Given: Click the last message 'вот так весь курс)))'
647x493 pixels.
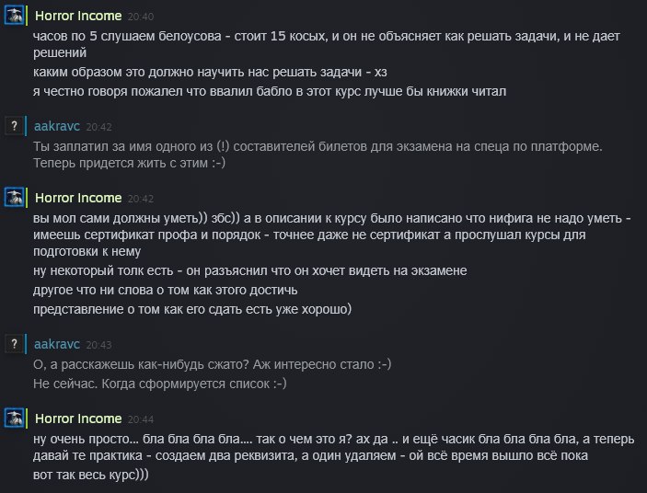Looking at the screenshot, I should [91, 475].
